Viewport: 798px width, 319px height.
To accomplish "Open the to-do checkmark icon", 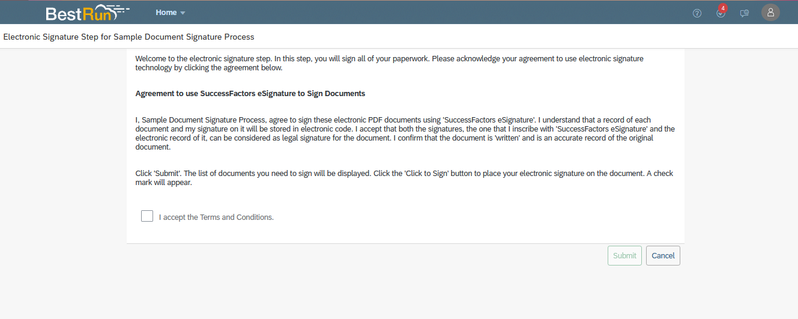I will point(721,14).
